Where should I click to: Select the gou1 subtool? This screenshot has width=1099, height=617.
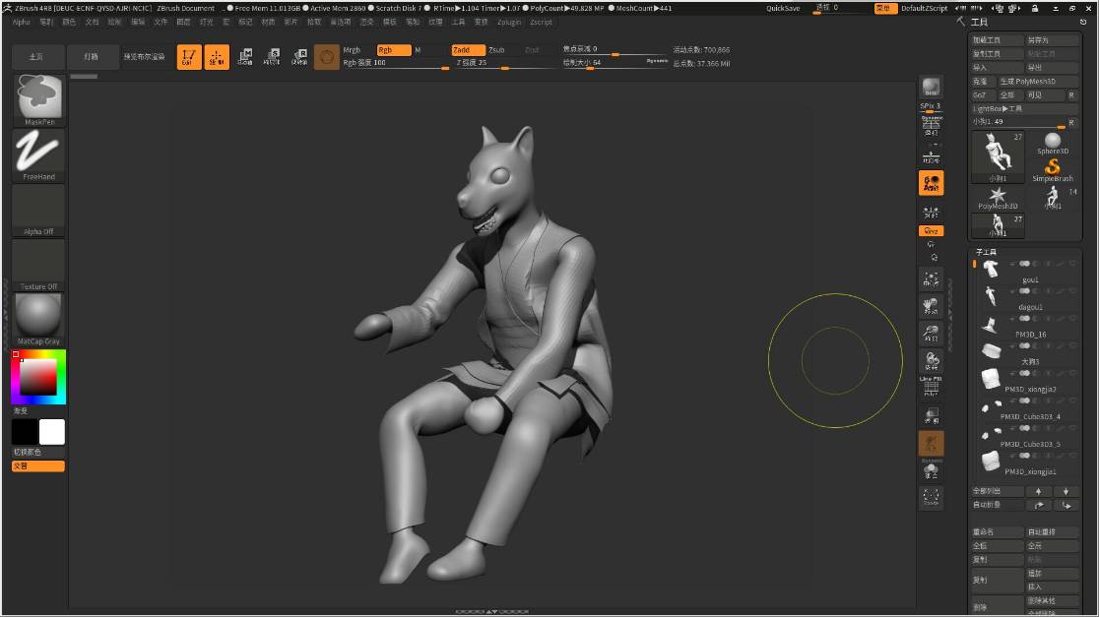1027,271
